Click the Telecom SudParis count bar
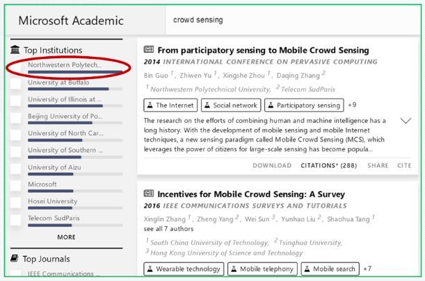The height and width of the screenshot is (281, 425). click(75, 225)
